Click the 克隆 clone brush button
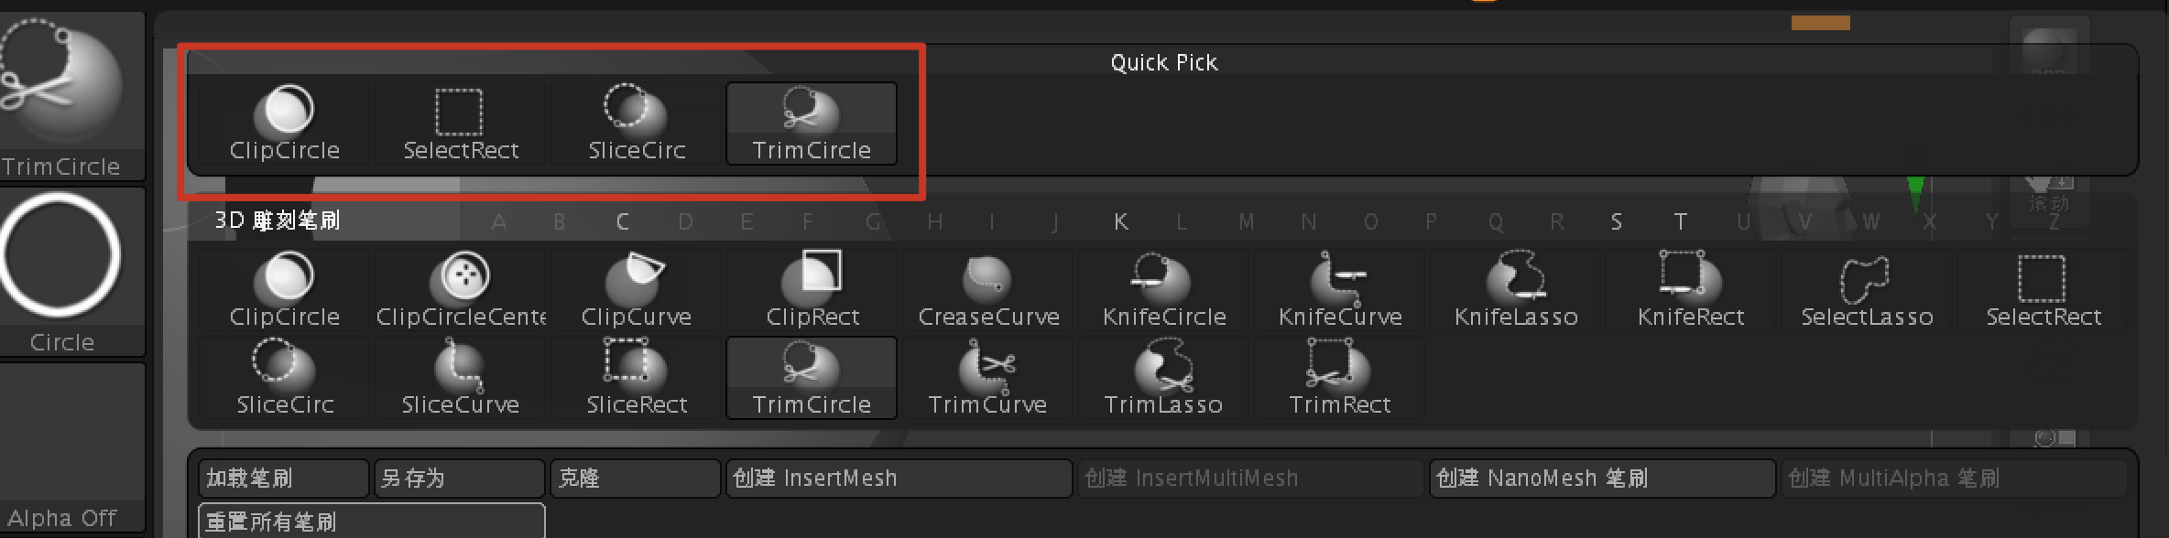The width and height of the screenshot is (2169, 538). 636,478
